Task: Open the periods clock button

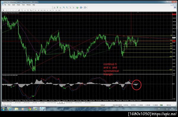Action: (x=81, y=7)
